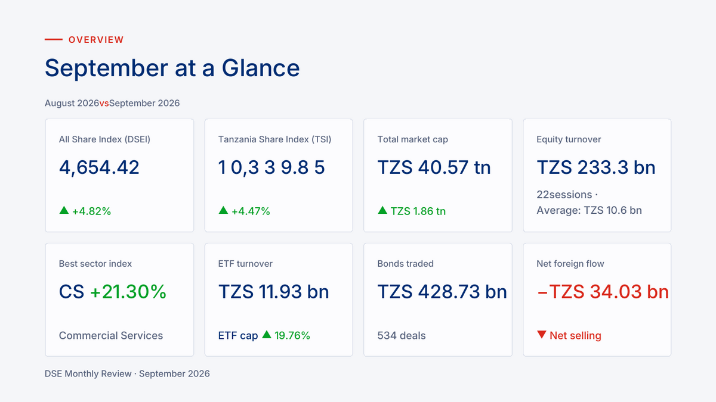
Task: Click the 19.76% ETF cap change
Action: pyautogui.click(x=292, y=335)
